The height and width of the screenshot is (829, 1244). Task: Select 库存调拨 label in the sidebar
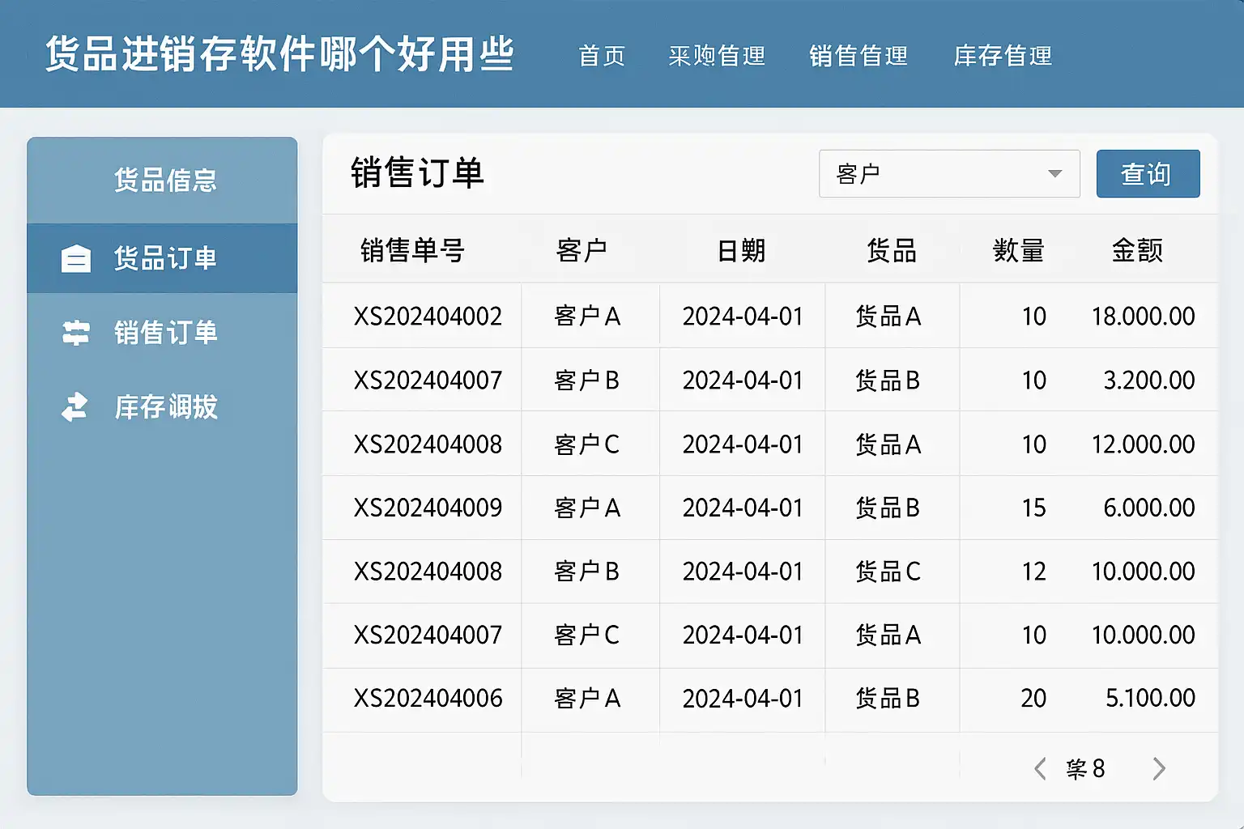click(x=165, y=406)
